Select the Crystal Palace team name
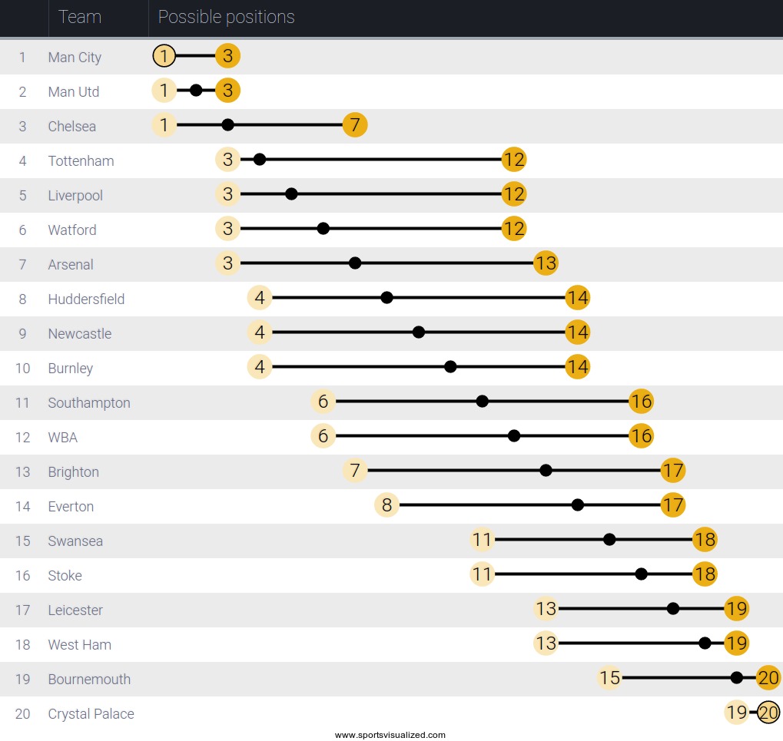The width and height of the screenshot is (783, 741). click(91, 714)
